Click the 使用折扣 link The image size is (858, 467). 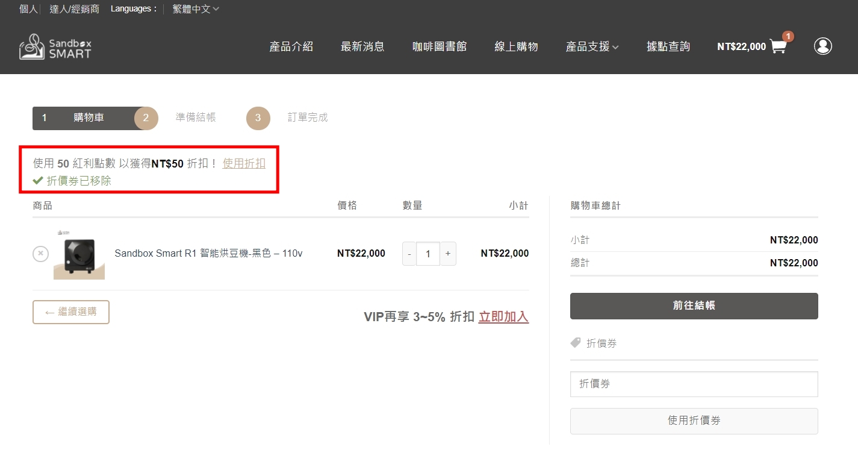pos(244,163)
